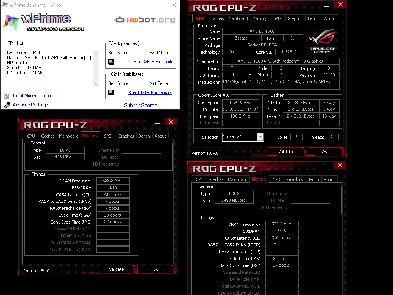This screenshot has width=393, height=295.
Task: Minimize the left Memory ROG CPU-Z window
Action: 157,123
